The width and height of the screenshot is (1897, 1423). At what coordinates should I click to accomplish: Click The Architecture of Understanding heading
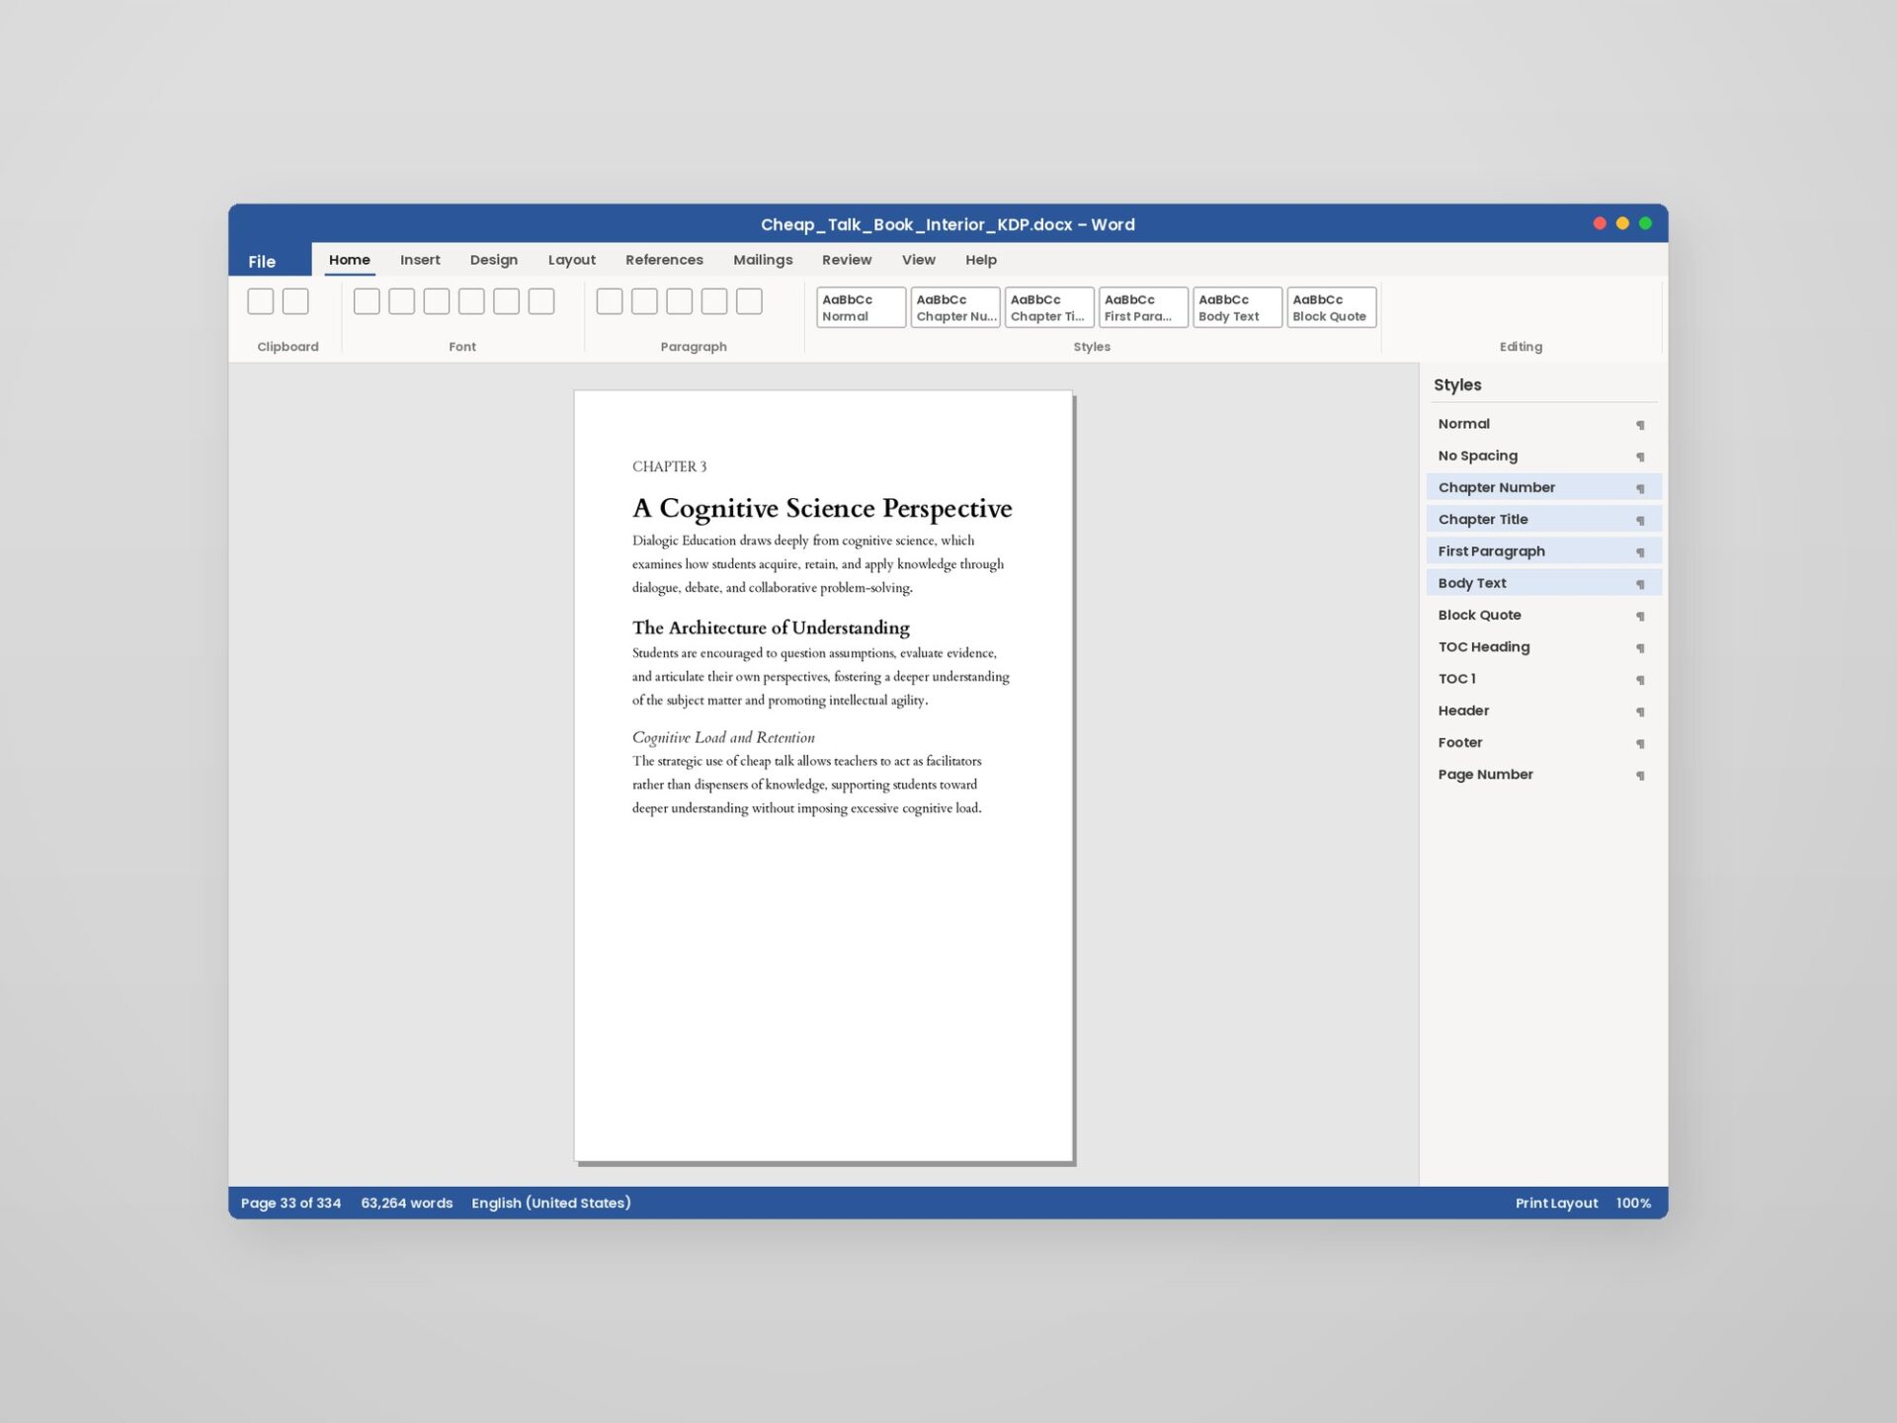coord(771,628)
